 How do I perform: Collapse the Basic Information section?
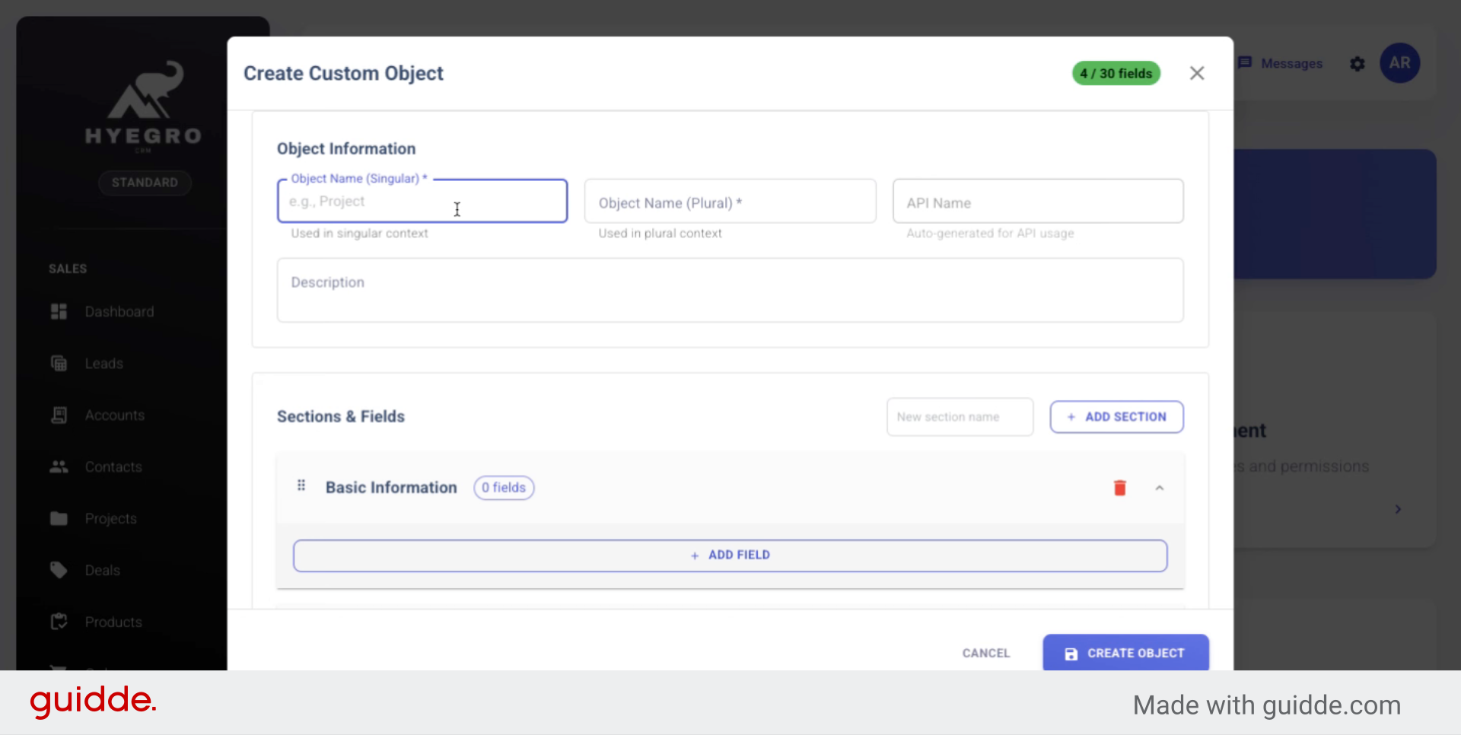click(x=1159, y=488)
